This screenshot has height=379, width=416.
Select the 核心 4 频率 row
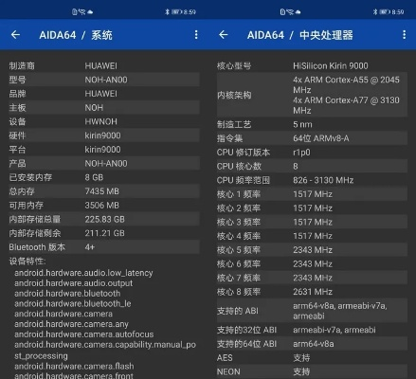point(312,236)
